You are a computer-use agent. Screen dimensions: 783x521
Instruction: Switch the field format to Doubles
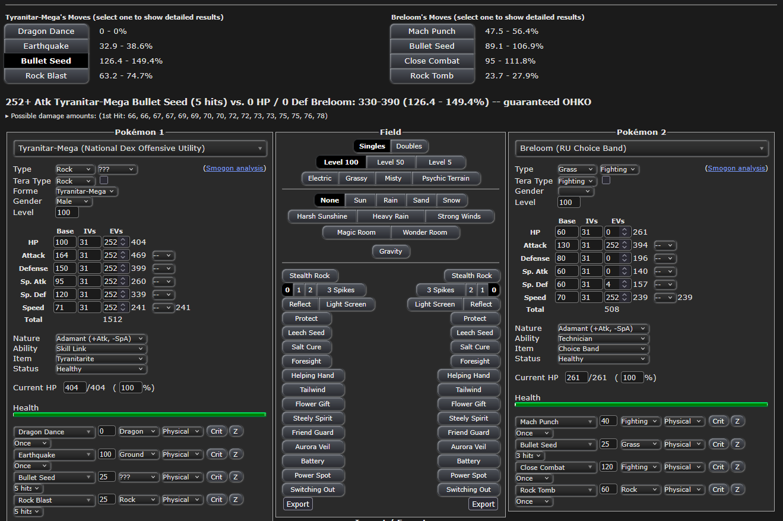point(409,146)
